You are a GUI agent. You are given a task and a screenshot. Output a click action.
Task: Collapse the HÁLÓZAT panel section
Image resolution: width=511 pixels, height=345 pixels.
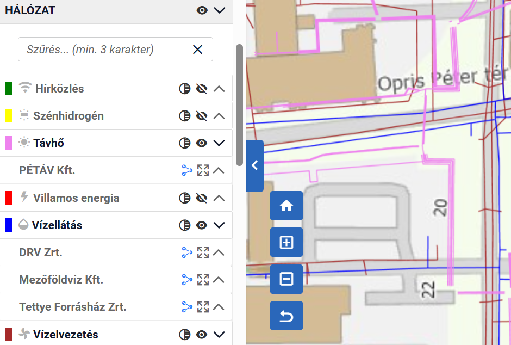coord(219,10)
